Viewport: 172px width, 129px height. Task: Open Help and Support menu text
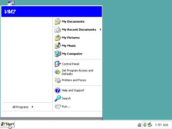(73, 90)
